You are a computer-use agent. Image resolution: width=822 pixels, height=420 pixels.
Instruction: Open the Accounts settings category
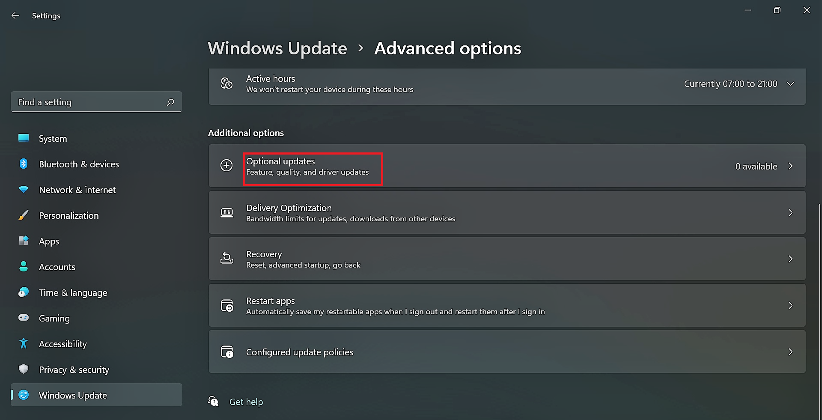[x=57, y=267]
